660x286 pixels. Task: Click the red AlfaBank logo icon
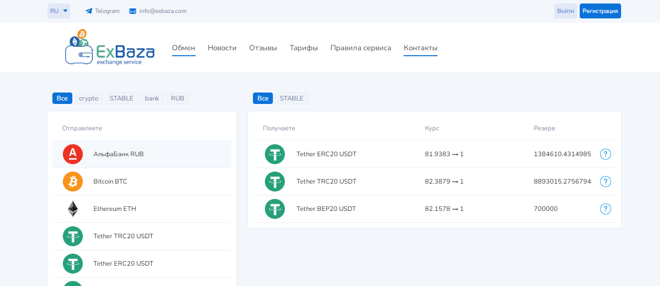click(73, 154)
